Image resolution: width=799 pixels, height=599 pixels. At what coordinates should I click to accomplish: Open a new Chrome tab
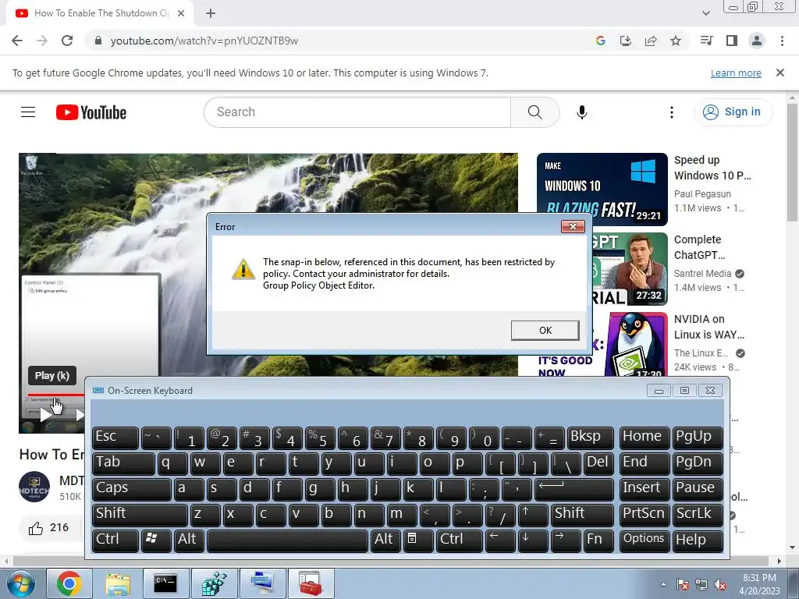pyautogui.click(x=211, y=13)
